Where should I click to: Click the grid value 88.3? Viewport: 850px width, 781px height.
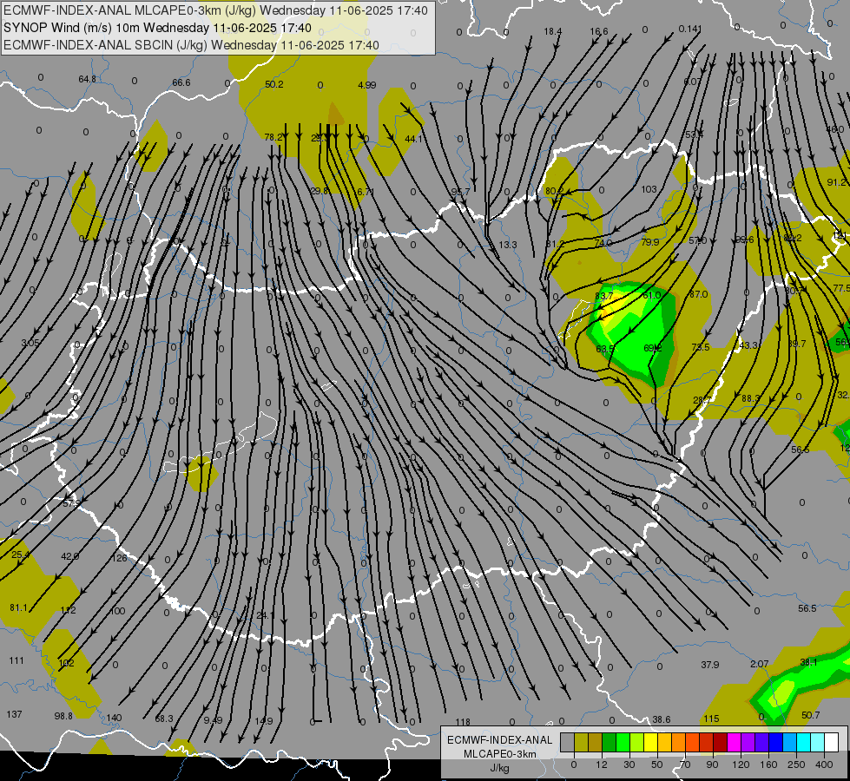751,398
